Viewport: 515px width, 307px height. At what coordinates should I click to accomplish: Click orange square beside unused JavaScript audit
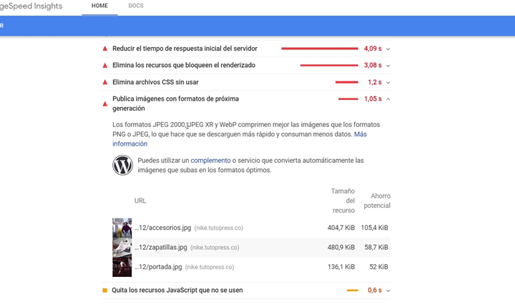[x=104, y=291]
